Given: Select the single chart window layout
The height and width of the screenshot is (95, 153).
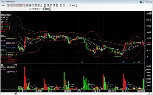Looking at the screenshot, I should point(44,9).
